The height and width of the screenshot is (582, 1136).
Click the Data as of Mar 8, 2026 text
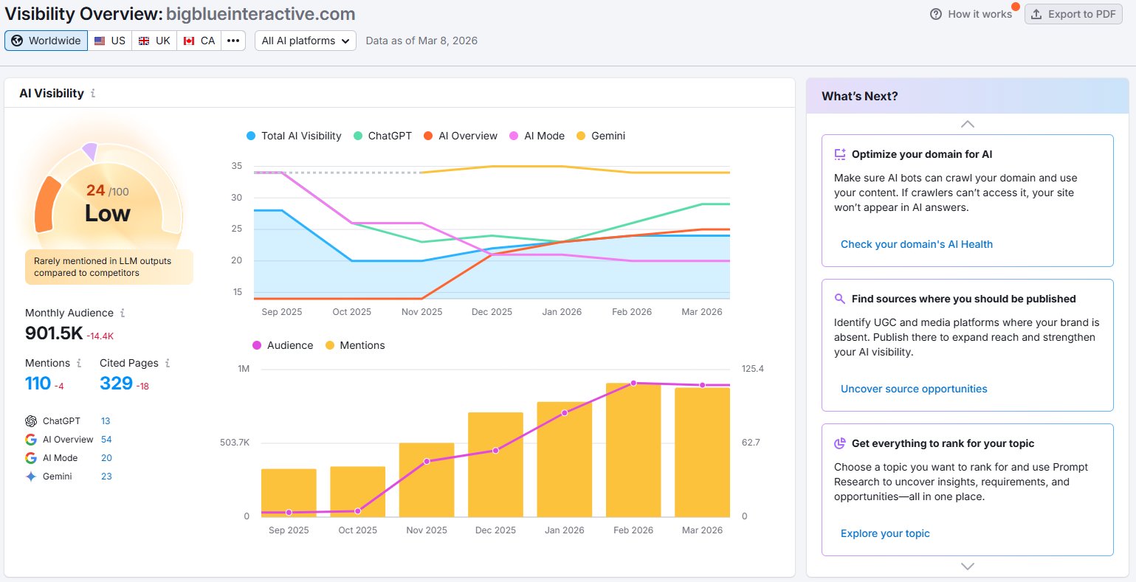pyautogui.click(x=421, y=41)
